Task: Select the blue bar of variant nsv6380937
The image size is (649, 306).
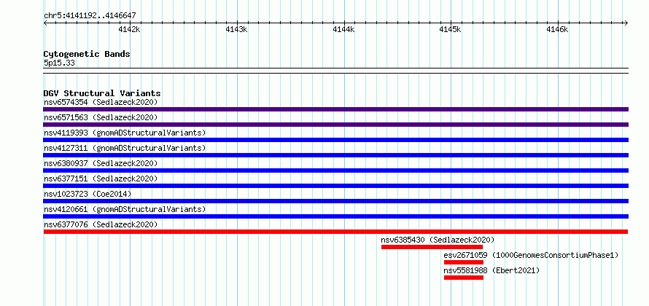Action: click(335, 170)
